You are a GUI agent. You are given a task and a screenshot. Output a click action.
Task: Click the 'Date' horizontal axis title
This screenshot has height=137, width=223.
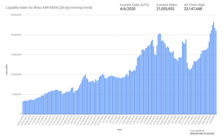click(x=120, y=129)
